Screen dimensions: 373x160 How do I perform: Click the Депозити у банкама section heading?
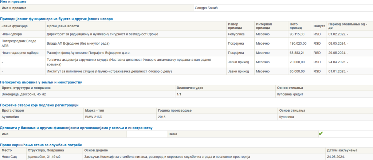tap(76, 128)
